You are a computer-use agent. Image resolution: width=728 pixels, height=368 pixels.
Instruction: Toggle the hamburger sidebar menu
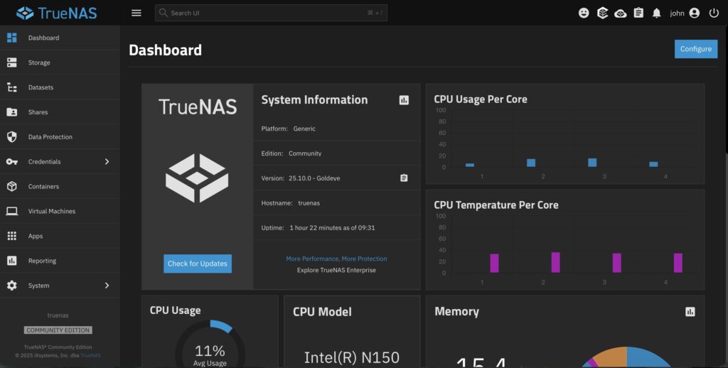tap(136, 13)
